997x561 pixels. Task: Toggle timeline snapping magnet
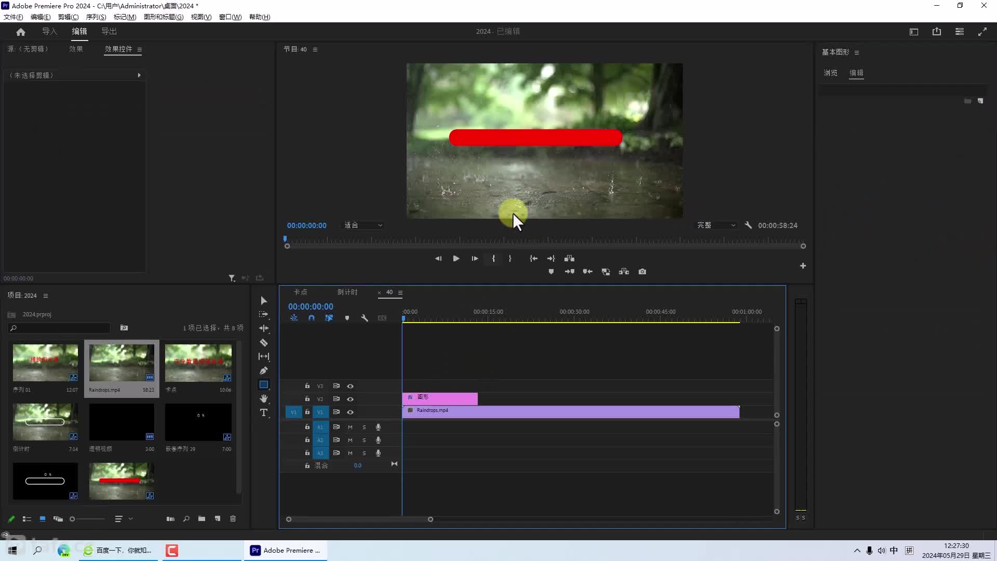click(312, 318)
